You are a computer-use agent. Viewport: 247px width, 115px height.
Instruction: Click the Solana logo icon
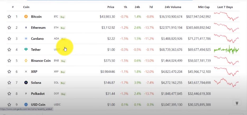26,83
